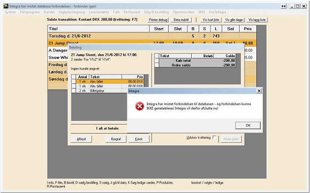The width and height of the screenshot is (310, 193).
Task: Select the Snow Whi film row
Action: coord(58,58)
